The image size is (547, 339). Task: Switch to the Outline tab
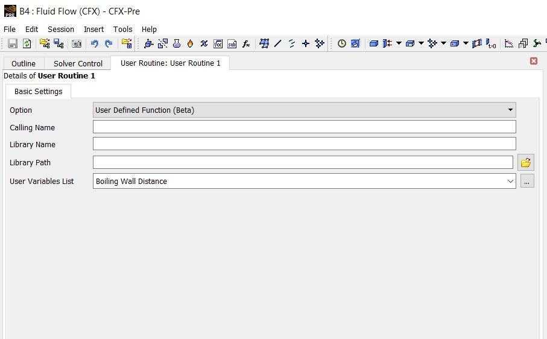24,63
